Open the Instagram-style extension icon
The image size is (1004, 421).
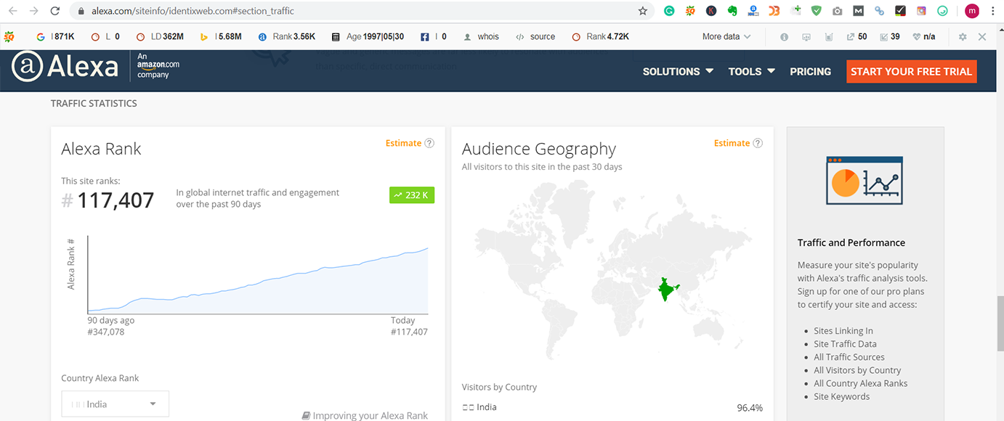tap(922, 11)
